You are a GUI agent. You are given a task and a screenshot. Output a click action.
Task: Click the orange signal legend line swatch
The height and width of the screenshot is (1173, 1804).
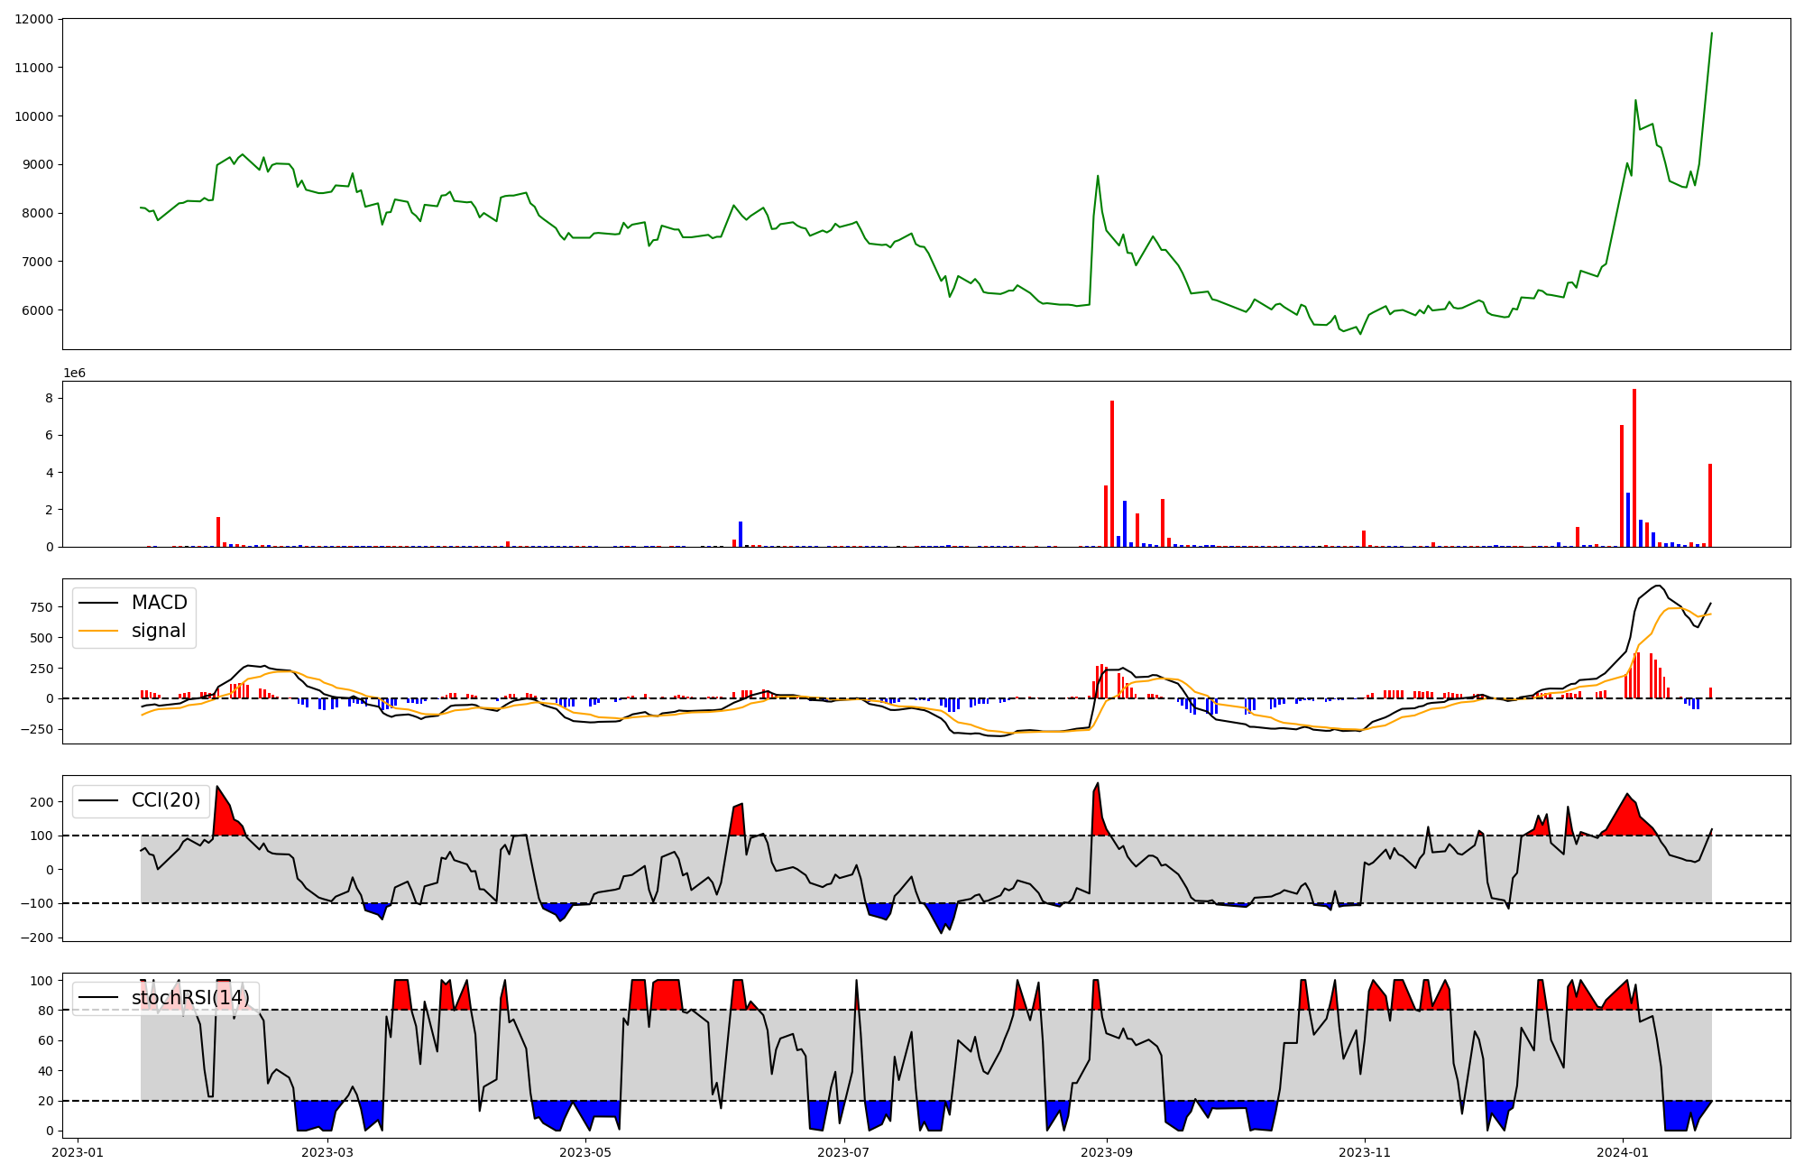coord(97,631)
